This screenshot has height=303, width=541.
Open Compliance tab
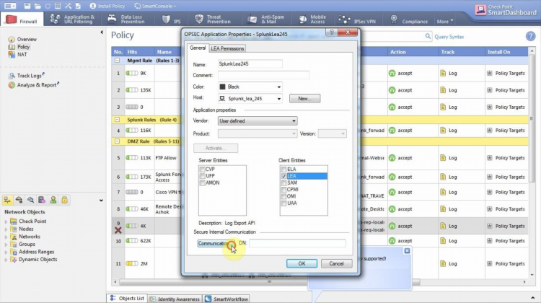pyautogui.click(x=409, y=19)
